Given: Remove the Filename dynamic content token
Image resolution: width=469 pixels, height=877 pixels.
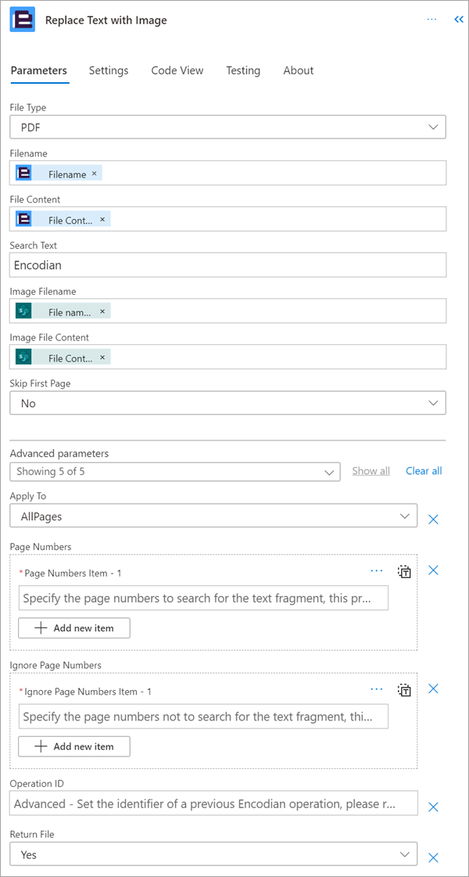Looking at the screenshot, I should [x=94, y=174].
